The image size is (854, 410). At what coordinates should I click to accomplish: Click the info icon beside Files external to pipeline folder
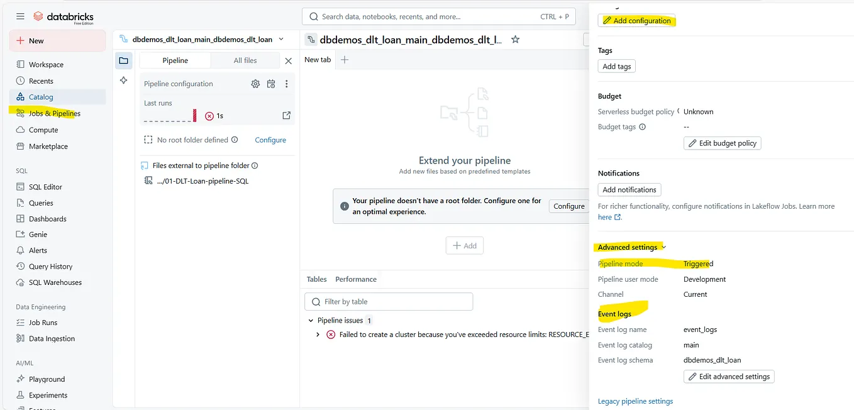[x=255, y=165]
